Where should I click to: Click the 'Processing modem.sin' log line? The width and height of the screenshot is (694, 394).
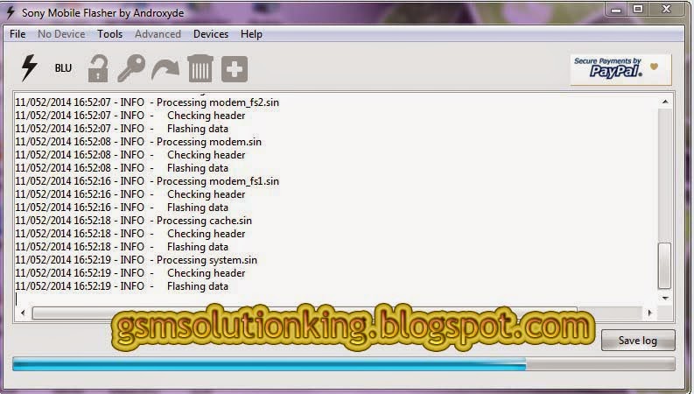click(x=138, y=142)
